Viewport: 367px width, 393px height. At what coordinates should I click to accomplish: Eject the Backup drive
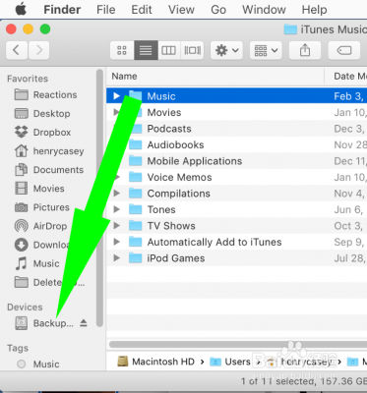tap(84, 323)
